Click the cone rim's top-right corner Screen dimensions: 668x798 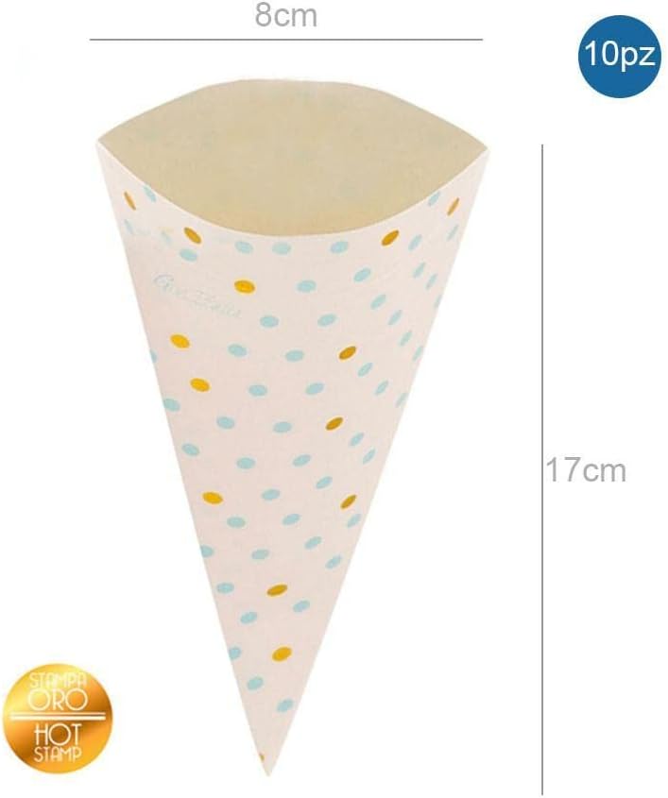[x=485, y=149]
